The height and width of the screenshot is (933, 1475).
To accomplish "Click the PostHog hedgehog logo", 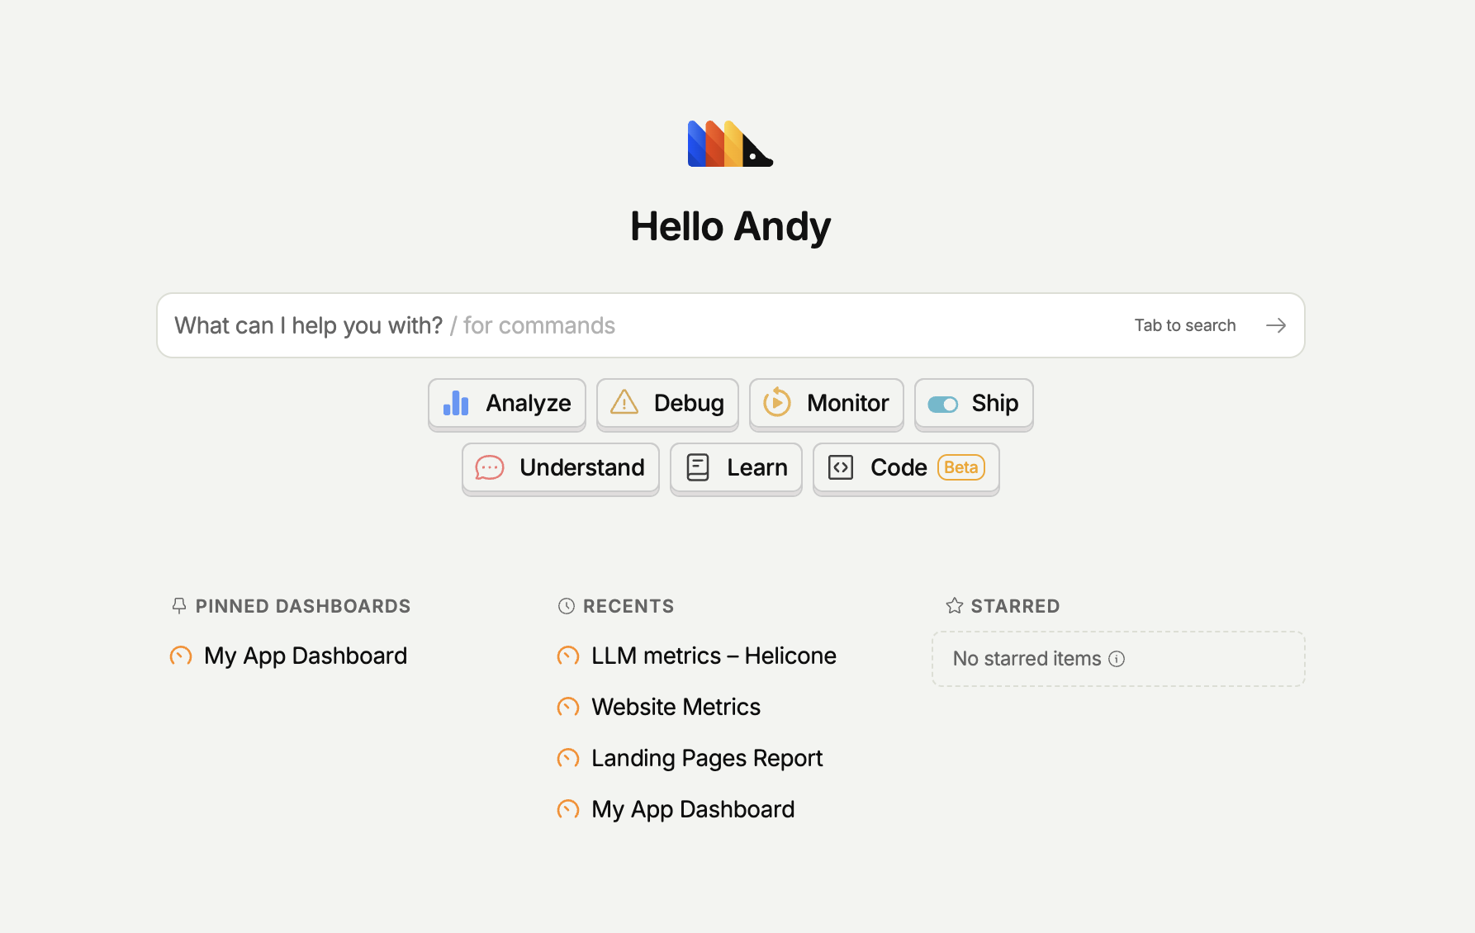I will [730, 144].
